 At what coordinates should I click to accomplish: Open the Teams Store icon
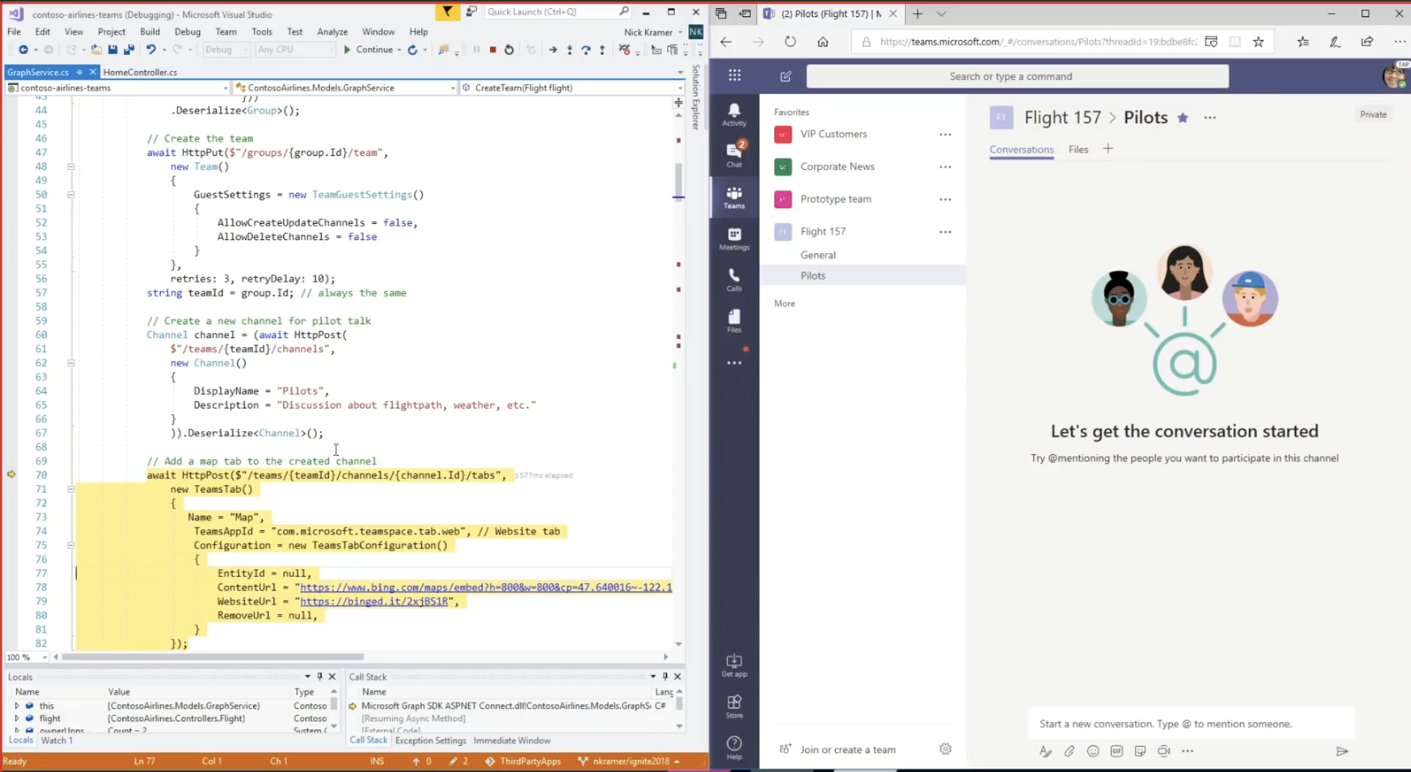coord(734,706)
